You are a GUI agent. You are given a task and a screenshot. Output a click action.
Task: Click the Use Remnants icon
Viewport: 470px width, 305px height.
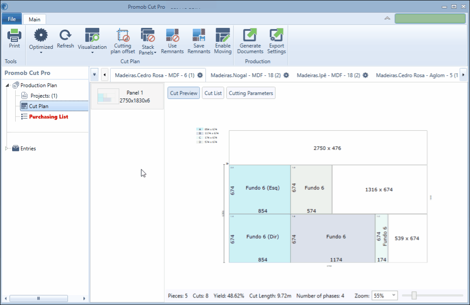[x=172, y=41]
